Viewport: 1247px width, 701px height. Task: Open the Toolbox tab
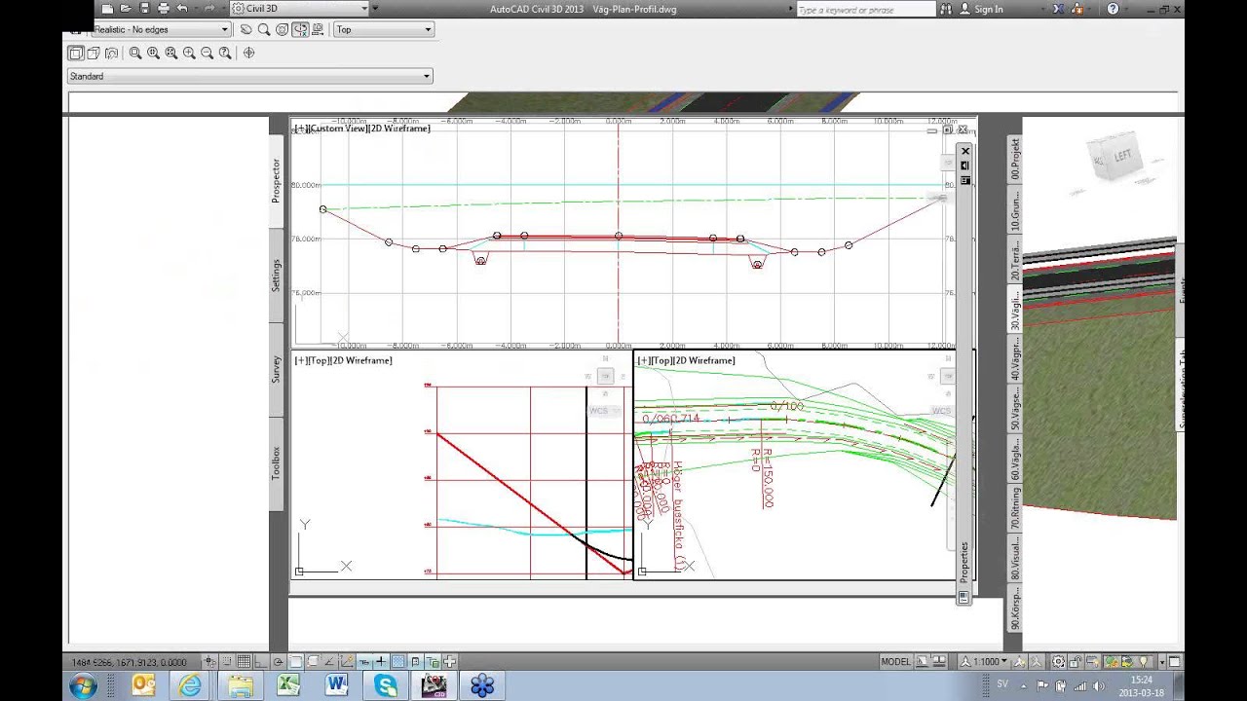pyautogui.click(x=276, y=462)
